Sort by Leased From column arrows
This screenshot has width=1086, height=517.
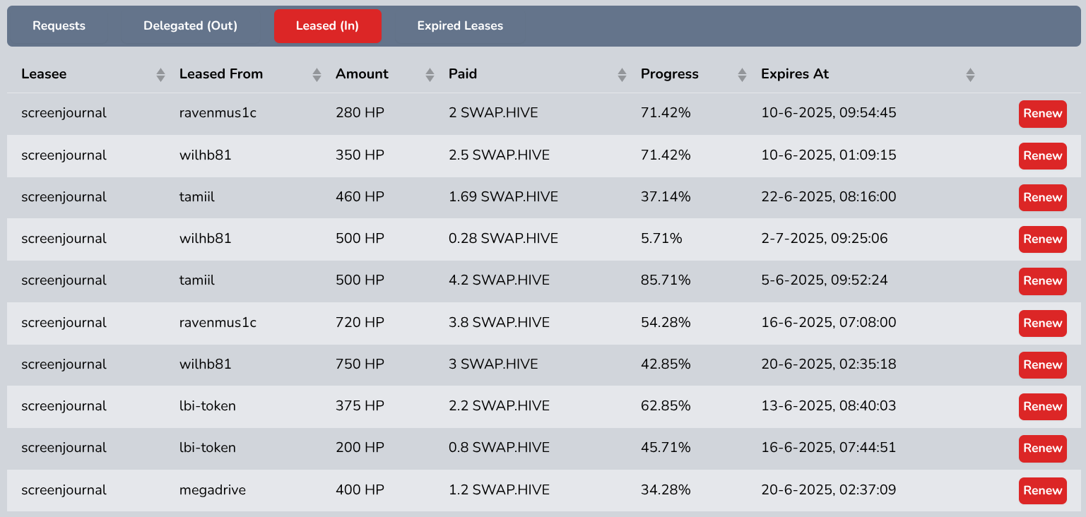click(317, 74)
